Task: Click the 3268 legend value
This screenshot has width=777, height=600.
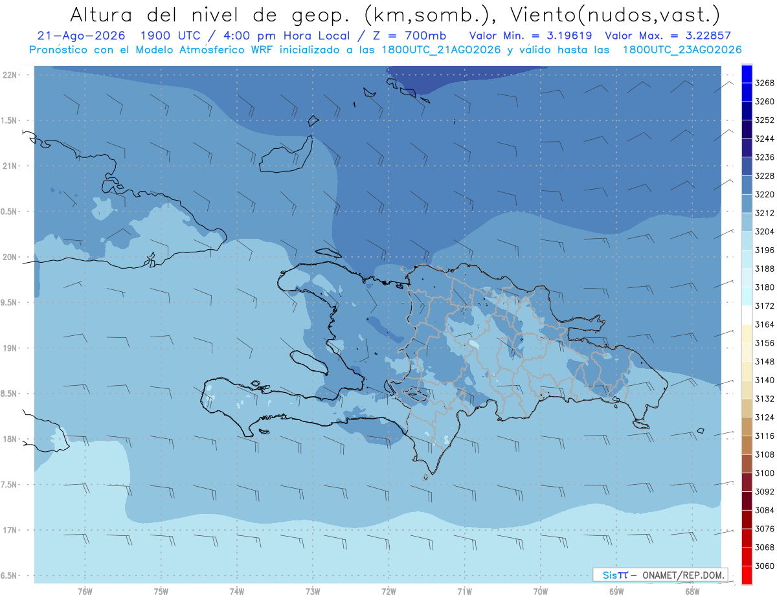Action: (764, 83)
